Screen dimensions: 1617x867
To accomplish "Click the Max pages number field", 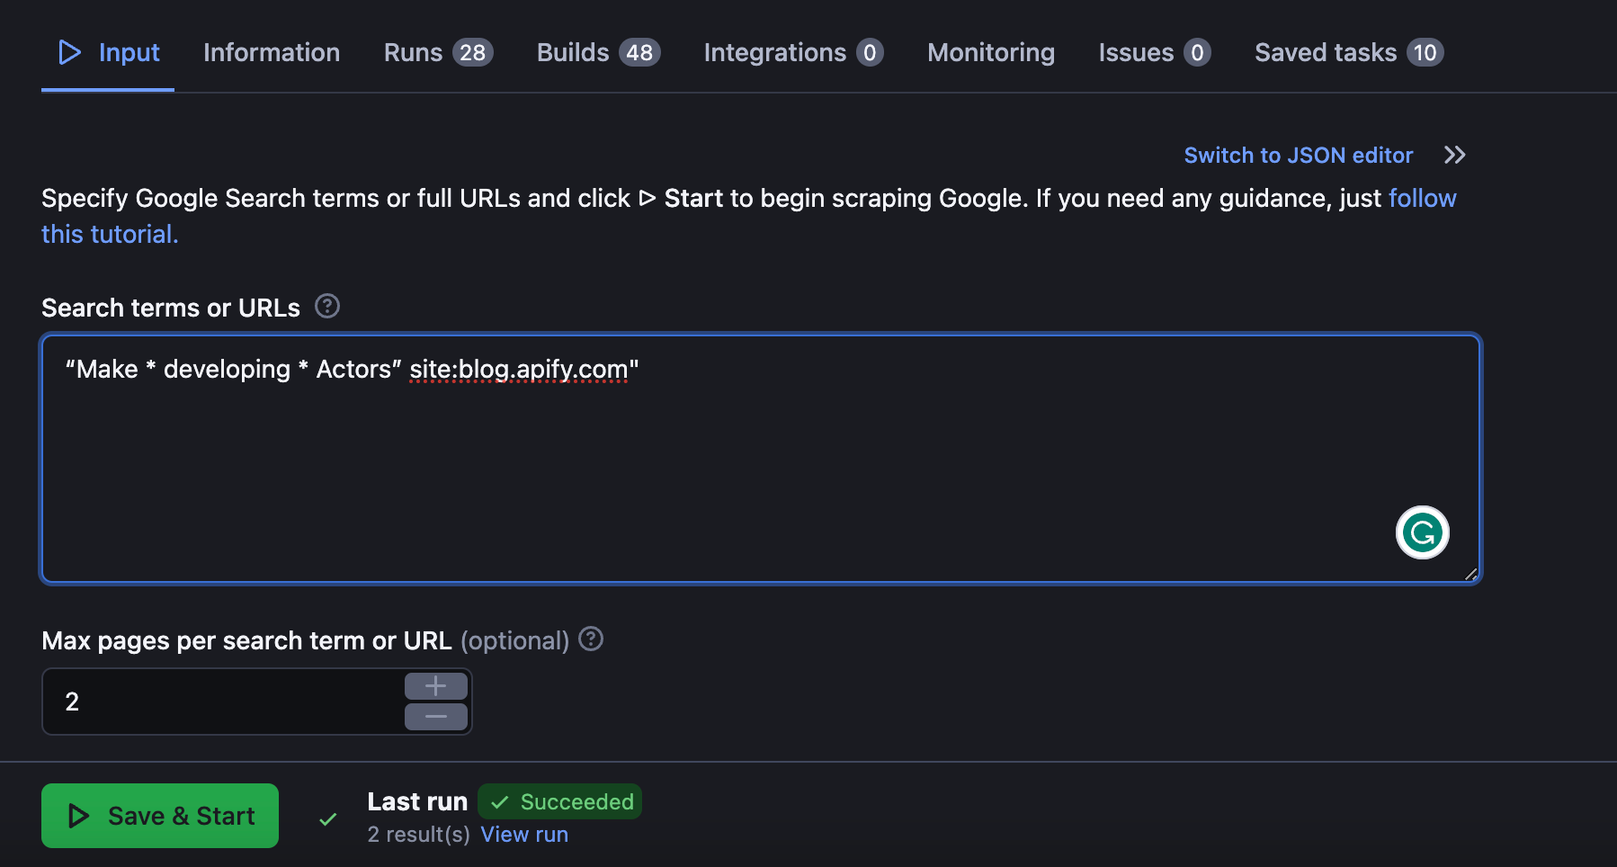I will 225,702.
